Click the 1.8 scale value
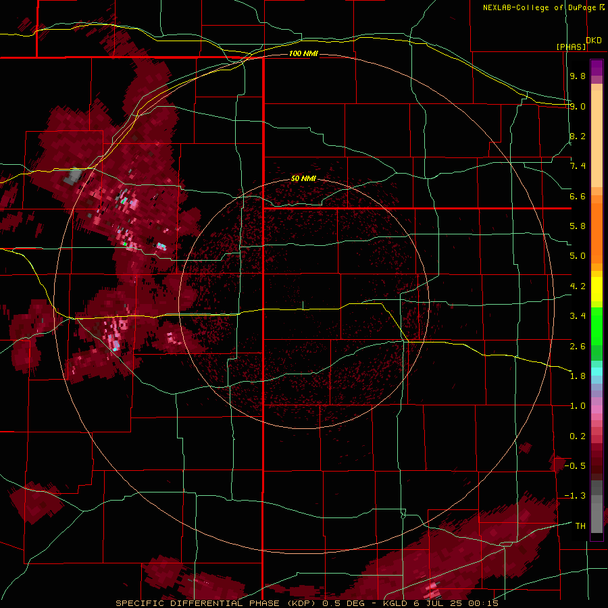The image size is (608, 608). pos(578,376)
